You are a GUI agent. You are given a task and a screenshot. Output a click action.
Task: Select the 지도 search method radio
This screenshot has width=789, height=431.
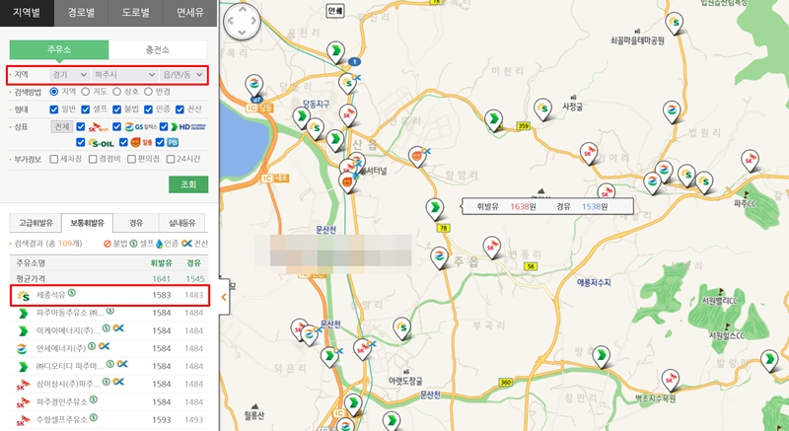(86, 92)
